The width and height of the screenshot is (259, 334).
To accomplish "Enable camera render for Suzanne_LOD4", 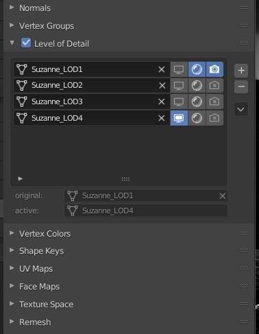I will coord(214,118).
